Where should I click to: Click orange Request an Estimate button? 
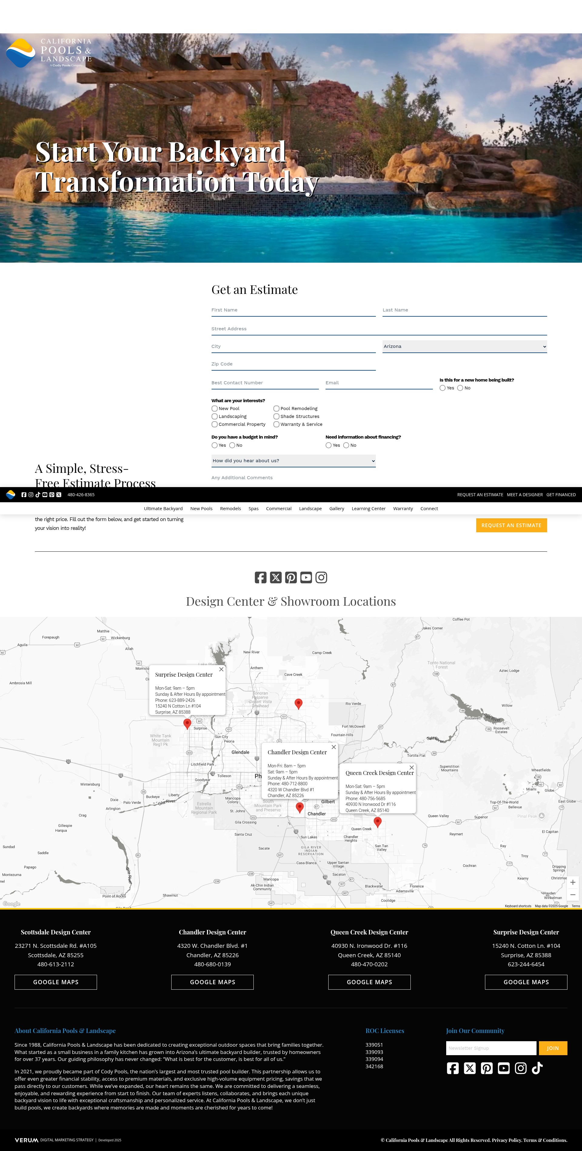click(511, 525)
